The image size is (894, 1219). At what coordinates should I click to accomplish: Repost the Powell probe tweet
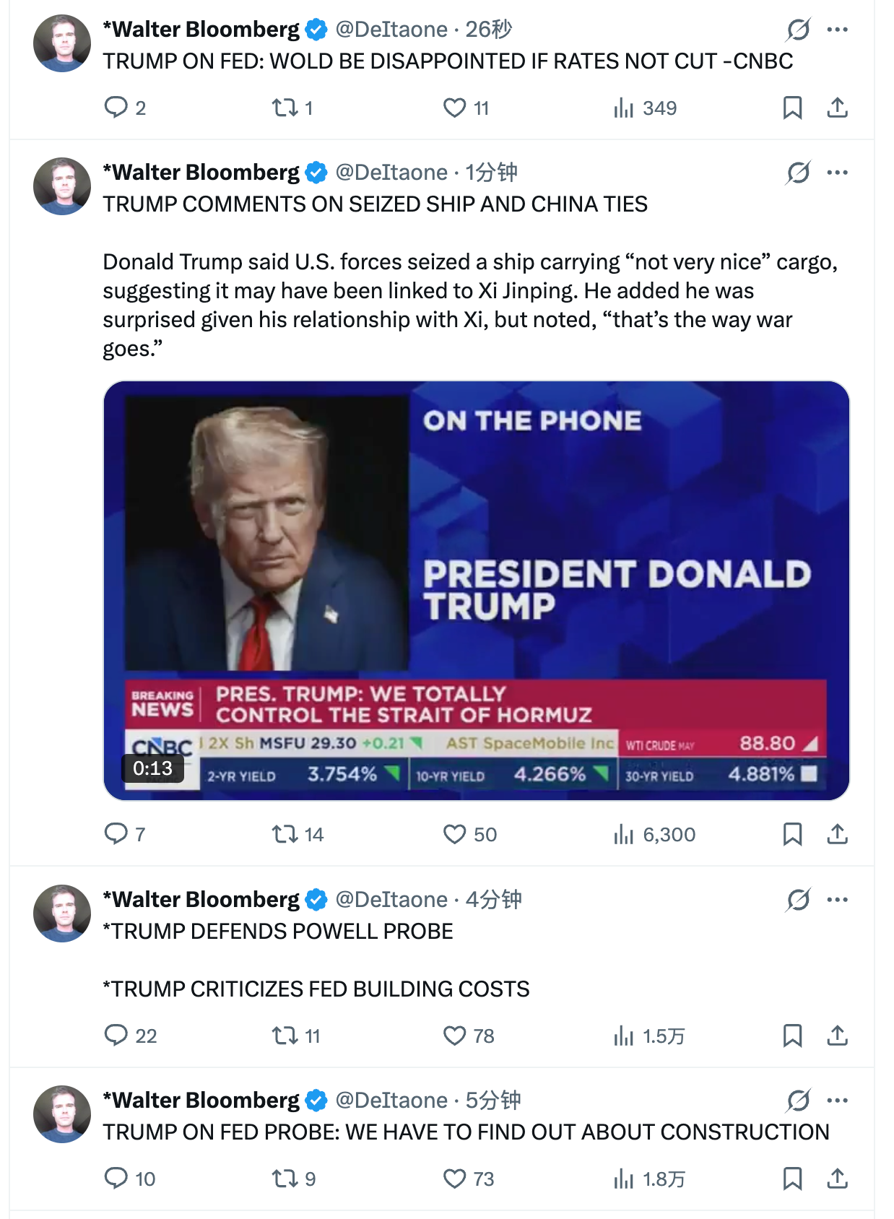[285, 1036]
